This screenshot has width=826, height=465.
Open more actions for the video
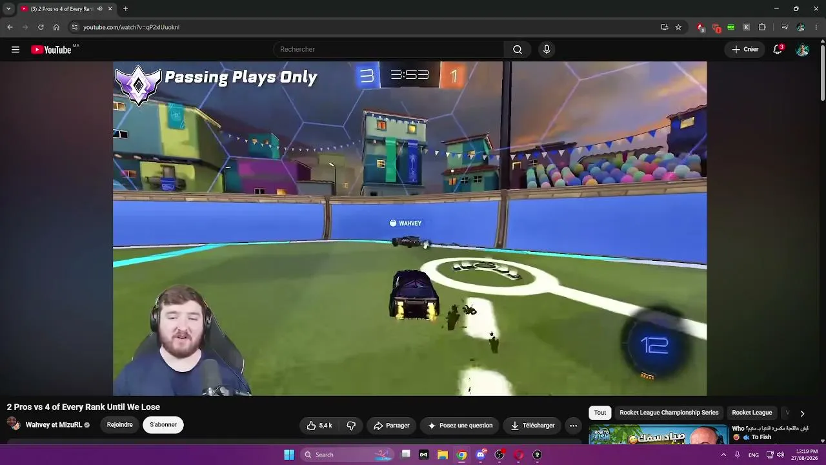(x=573, y=426)
